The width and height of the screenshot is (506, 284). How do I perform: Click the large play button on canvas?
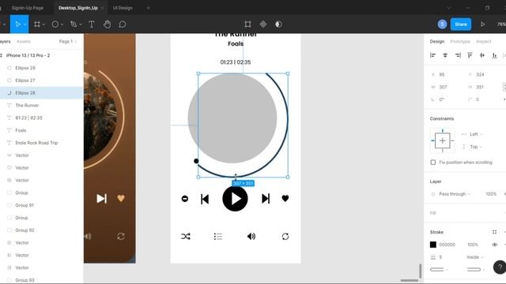(x=236, y=199)
